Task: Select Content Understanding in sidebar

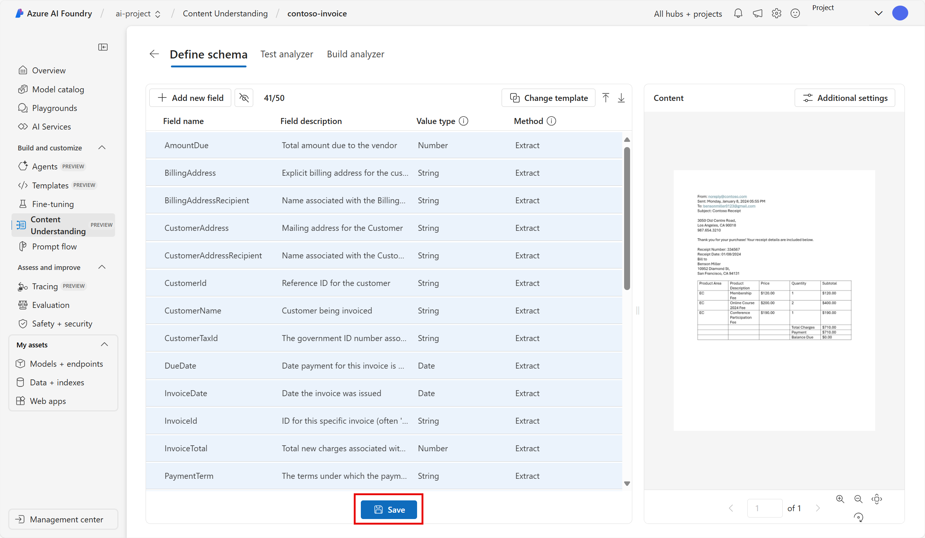Action: [63, 225]
